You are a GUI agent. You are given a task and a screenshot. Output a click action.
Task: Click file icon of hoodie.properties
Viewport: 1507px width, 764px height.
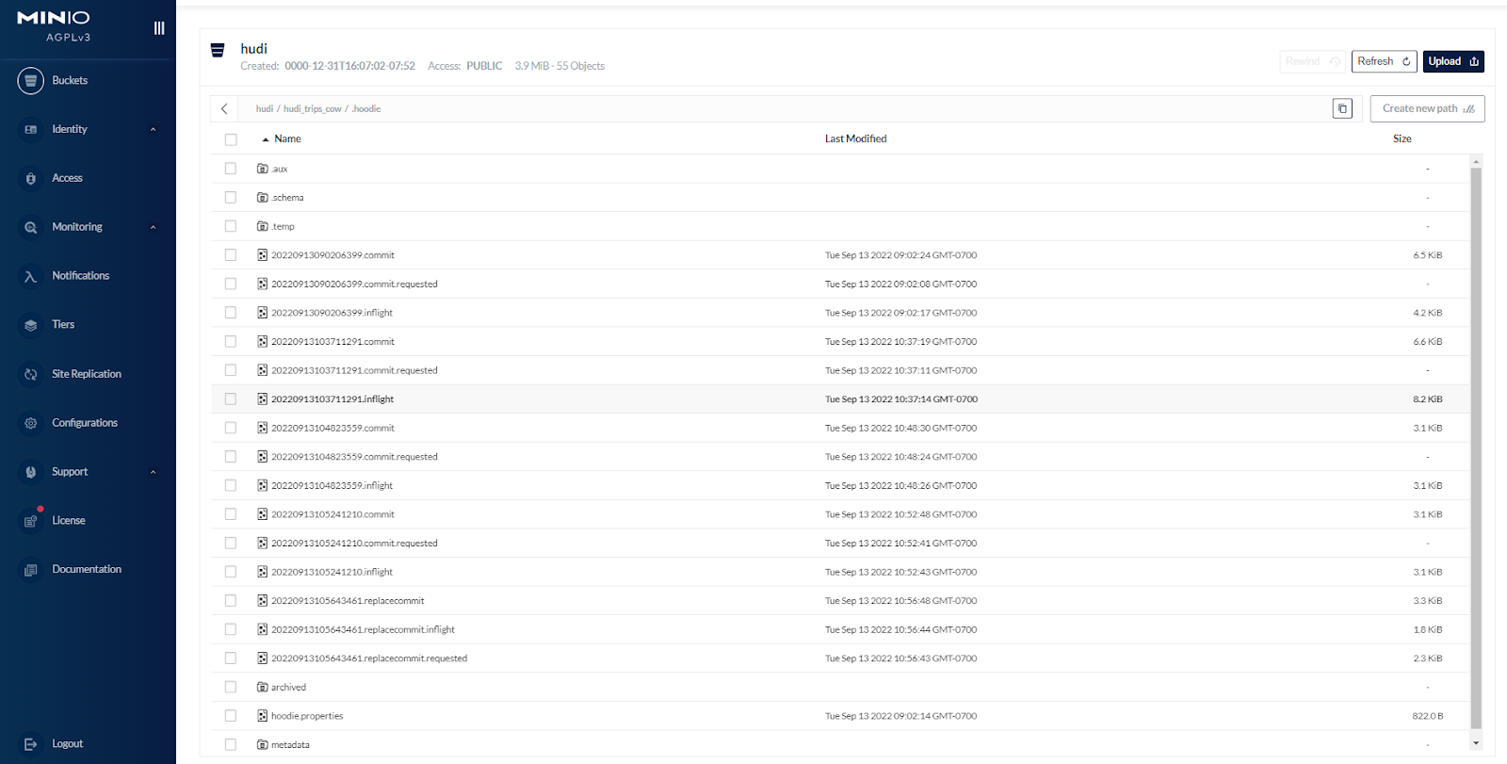pos(263,716)
